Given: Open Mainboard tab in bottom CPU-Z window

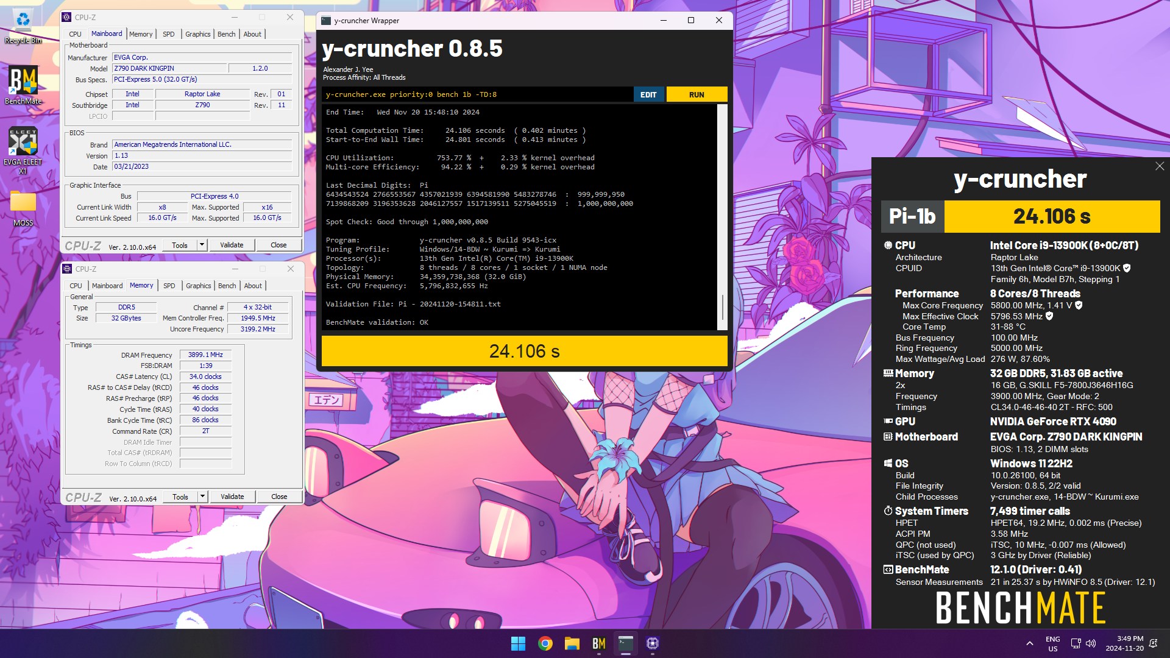Looking at the screenshot, I should 107,286.
